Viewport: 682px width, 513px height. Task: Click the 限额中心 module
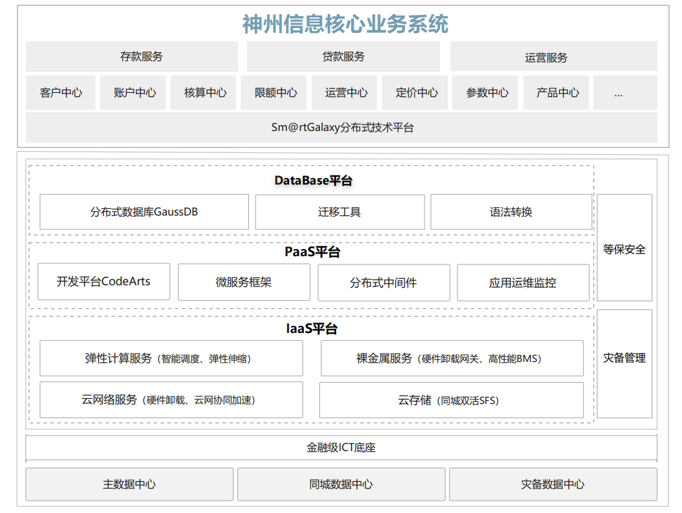click(x=274, y=92)
